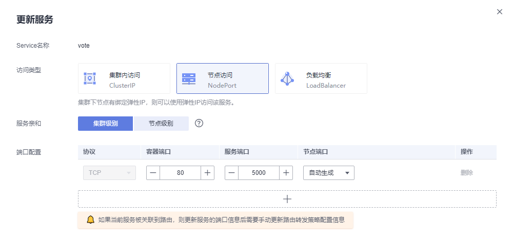This screenshot has height=240, width=513.
Task: Switch service affinity to 集群级别
Action: [105, 124]
